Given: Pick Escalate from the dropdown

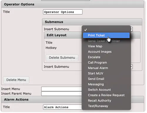Looking at the screenshot, I should pos(106,57).
